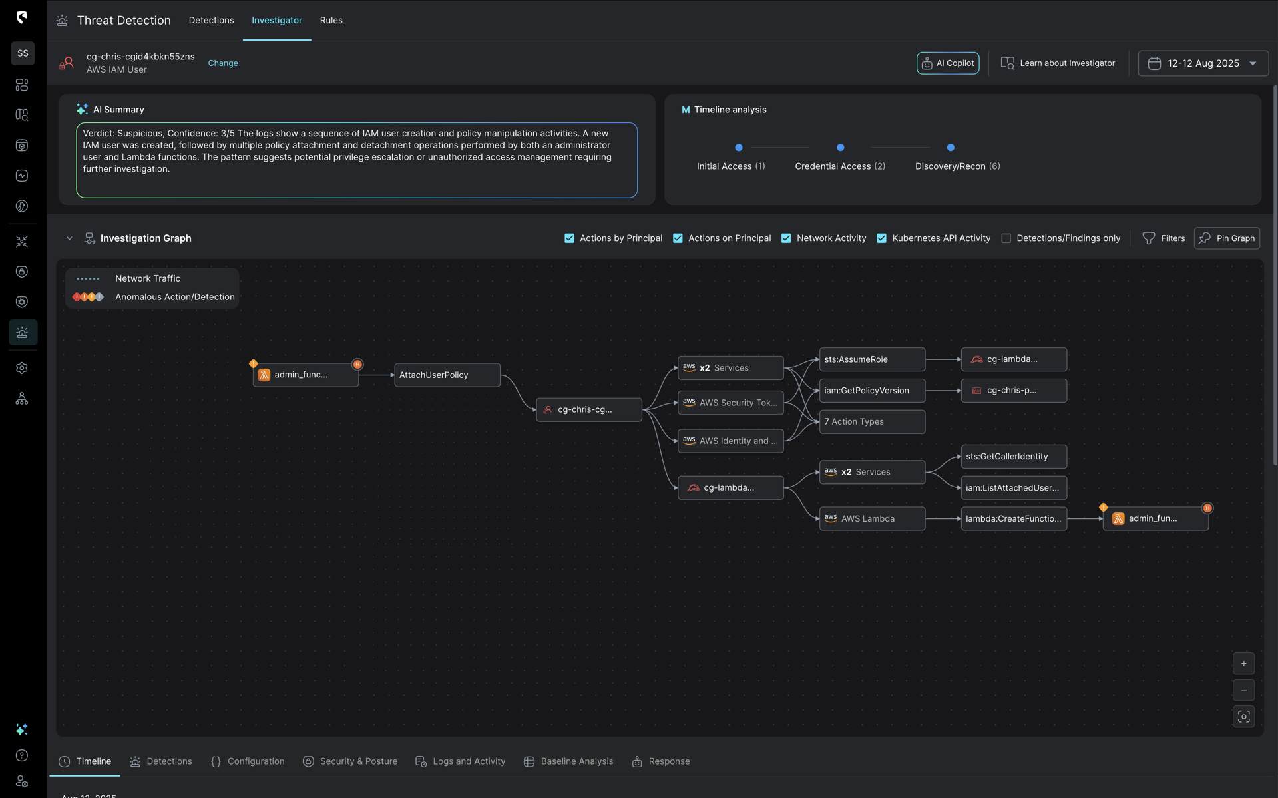Viewport: 1278px width, 798px height.
Task: Expand the x2 Services node near sts:AssumeRole
Action: point(730,368)
